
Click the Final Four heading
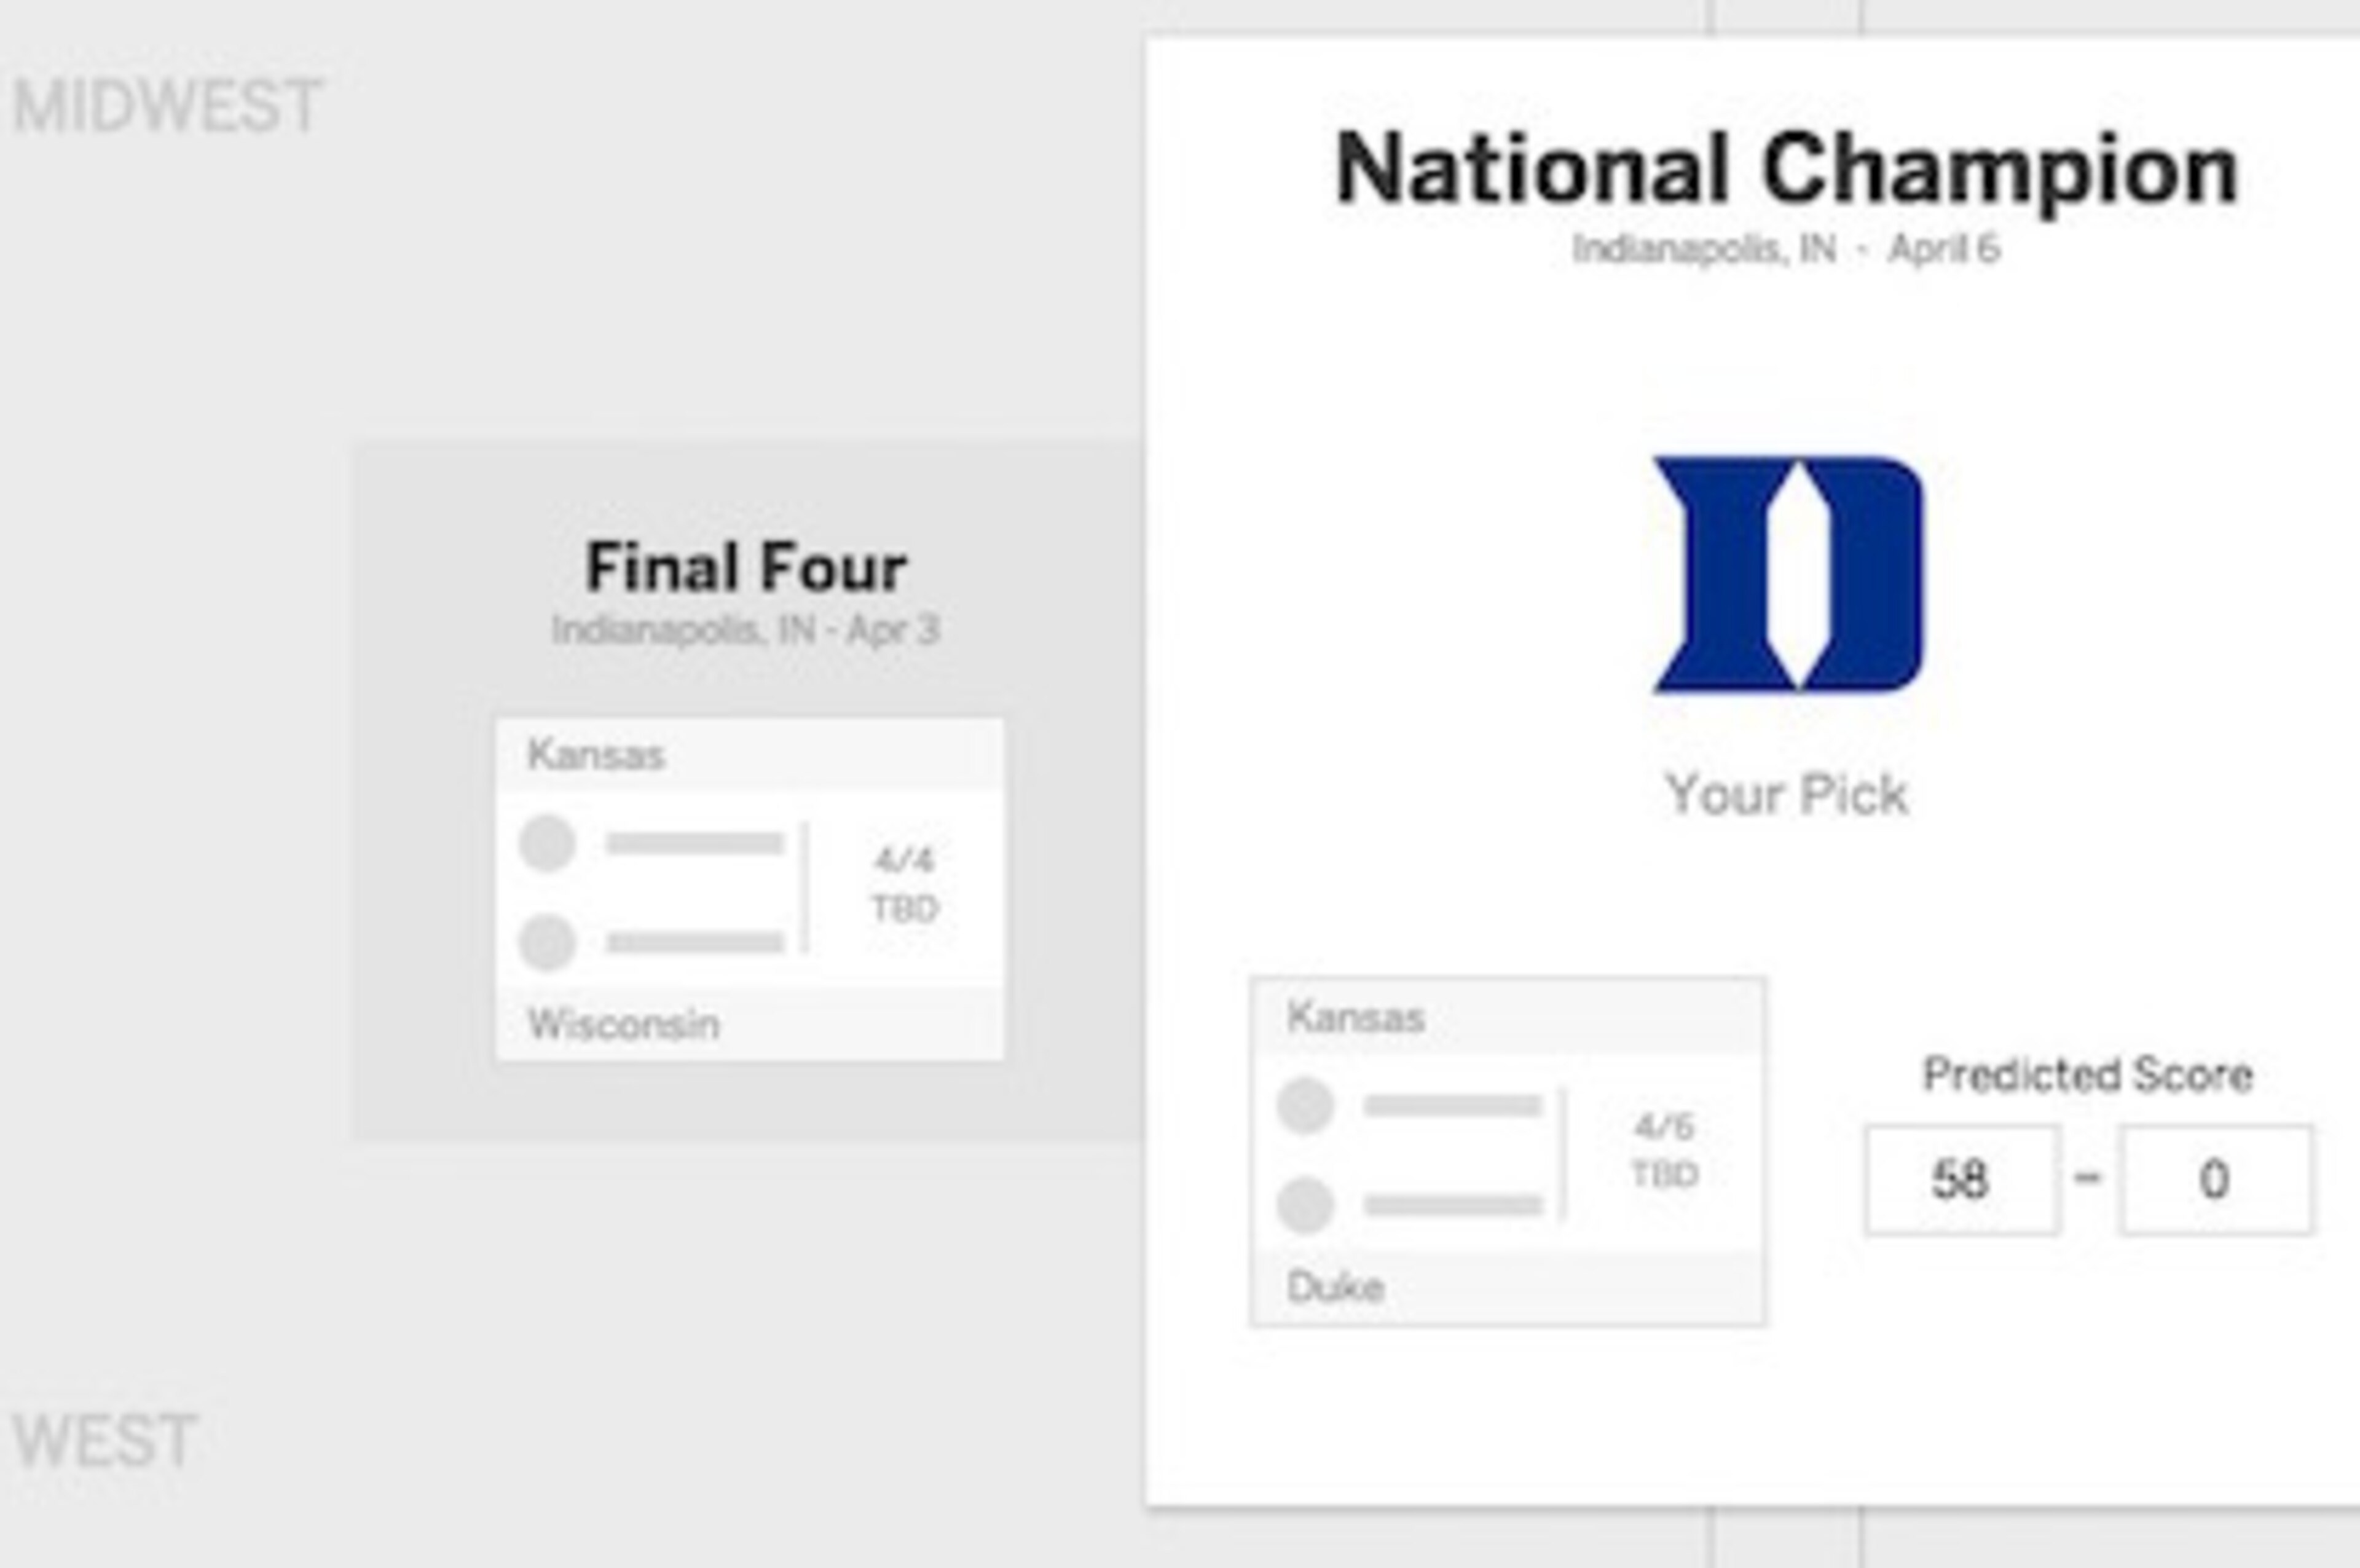pos(745,567)
